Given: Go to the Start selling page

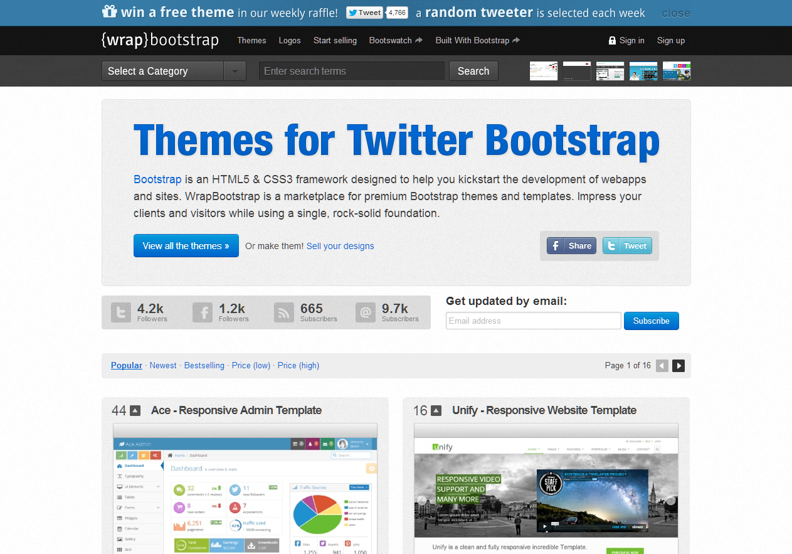Looking at the screenshot, I should pos(335,40).
